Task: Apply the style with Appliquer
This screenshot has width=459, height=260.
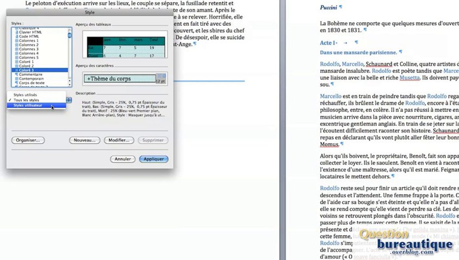Action: point(154,159)
